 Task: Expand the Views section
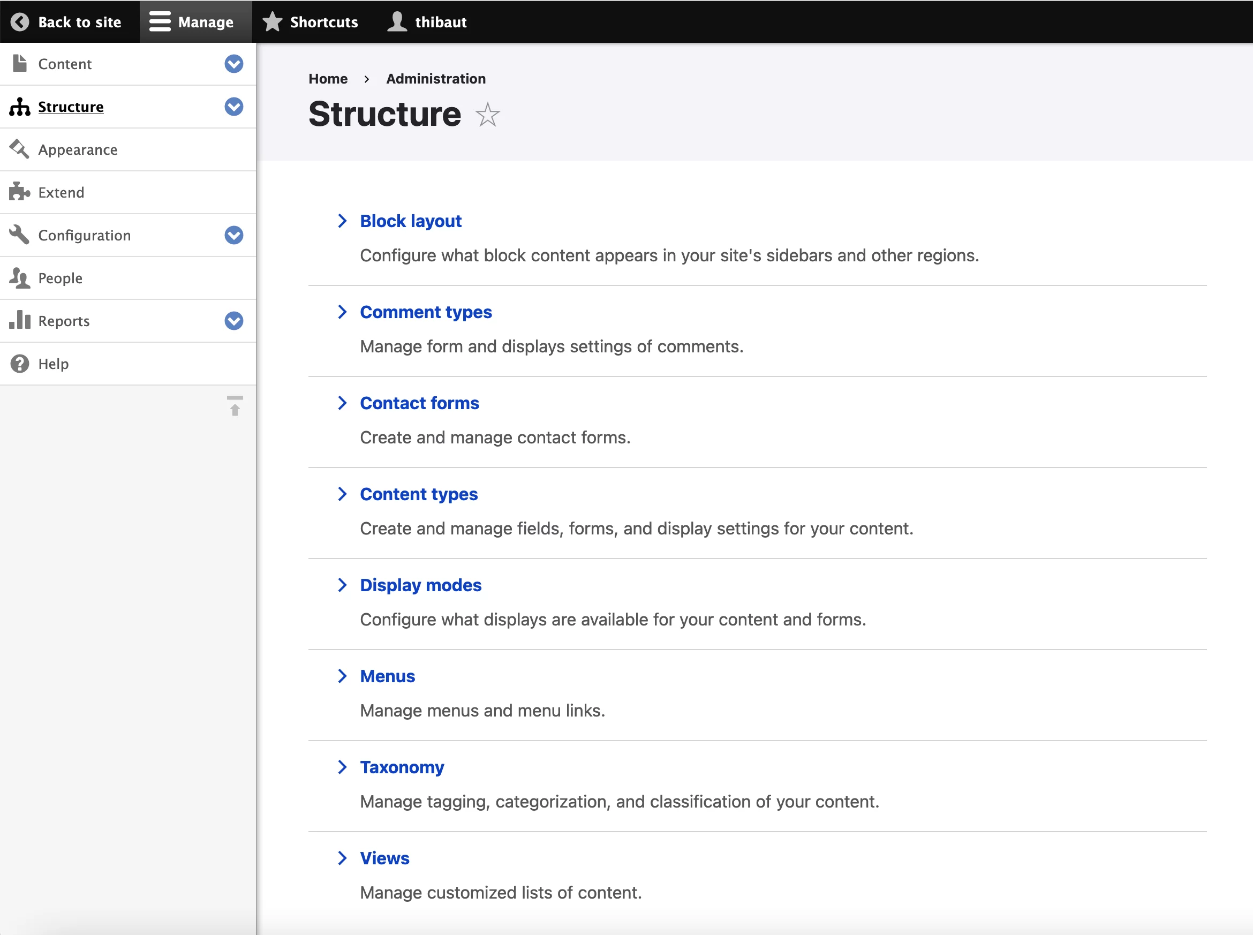(342, 858)
